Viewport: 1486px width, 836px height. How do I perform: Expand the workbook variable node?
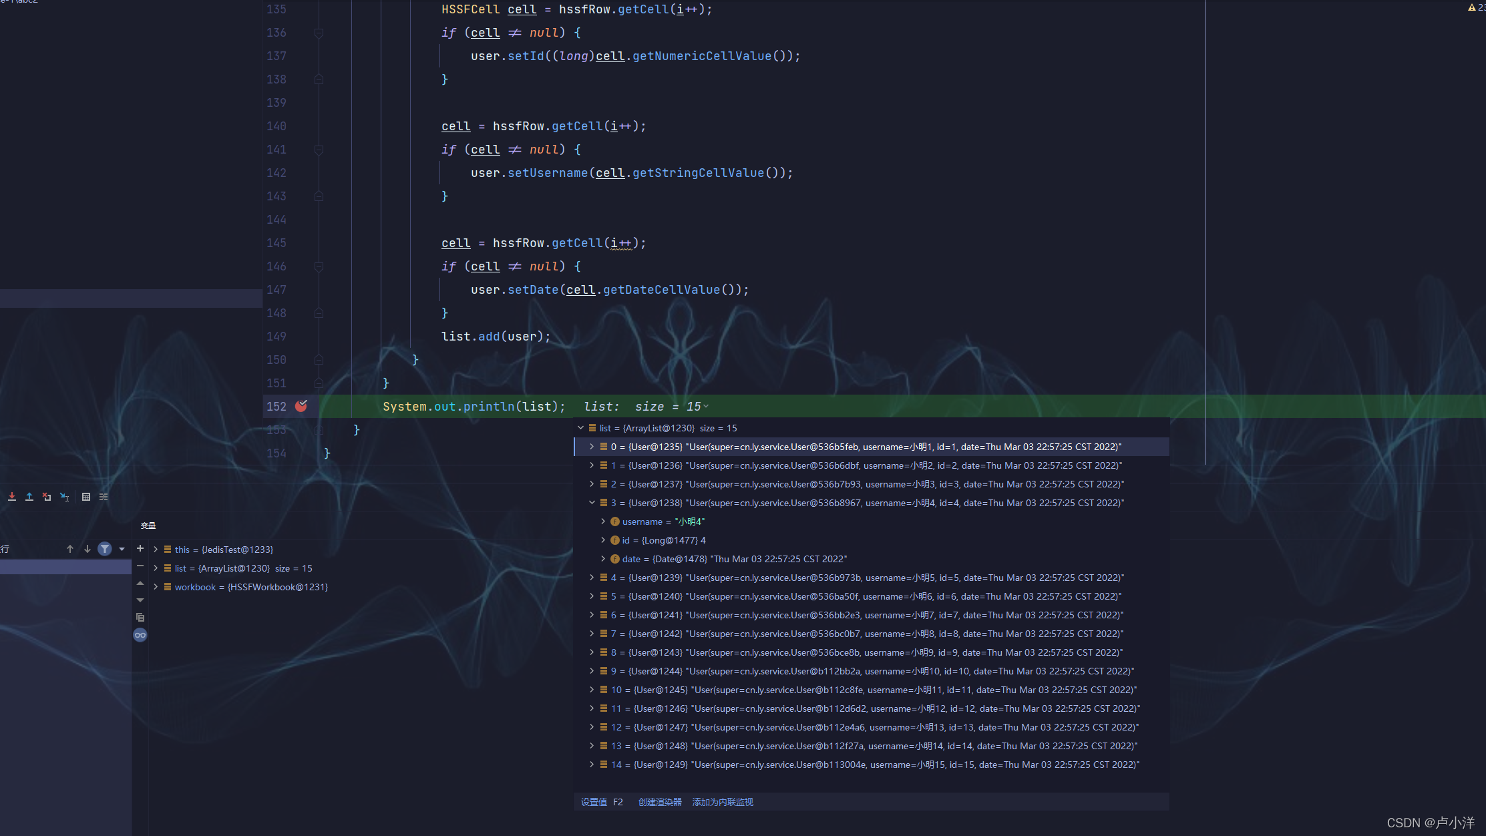pyautogui.click(x=156, y=587)
